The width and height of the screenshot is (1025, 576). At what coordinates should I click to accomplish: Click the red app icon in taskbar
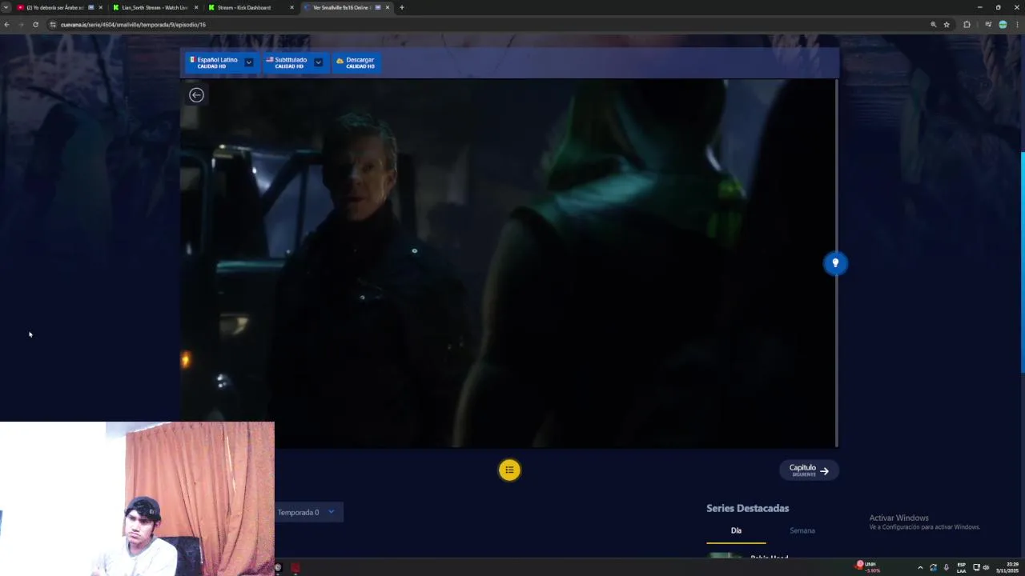coord(295,567)
